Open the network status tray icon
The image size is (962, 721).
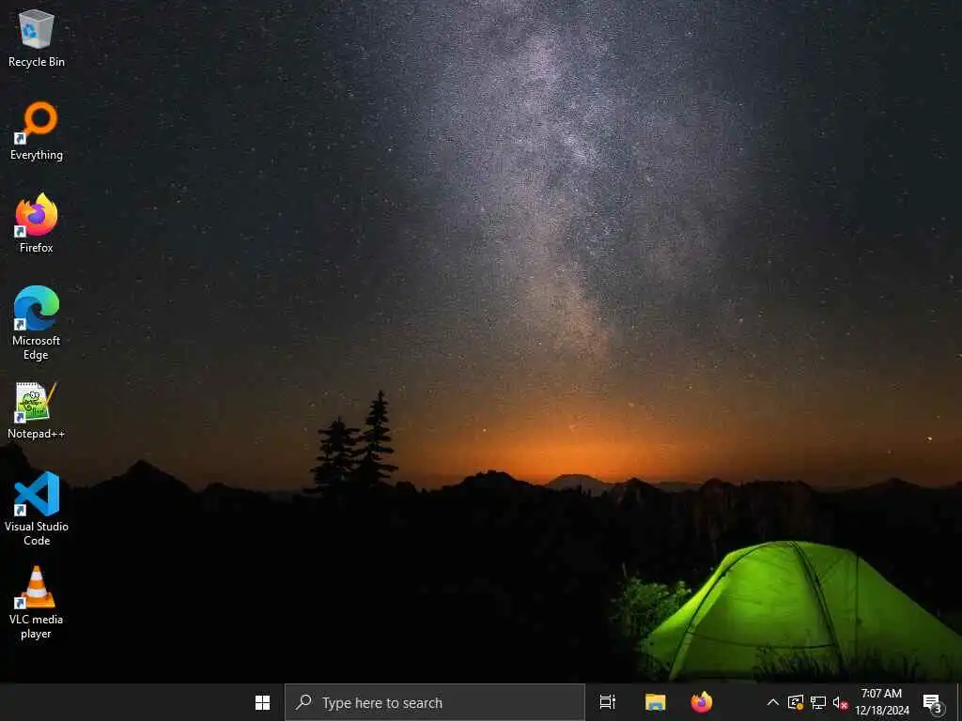point(818,702)
